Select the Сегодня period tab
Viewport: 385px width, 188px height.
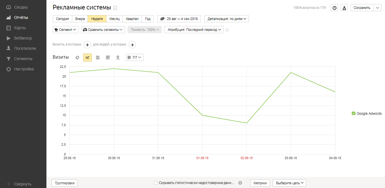point(62,19)
